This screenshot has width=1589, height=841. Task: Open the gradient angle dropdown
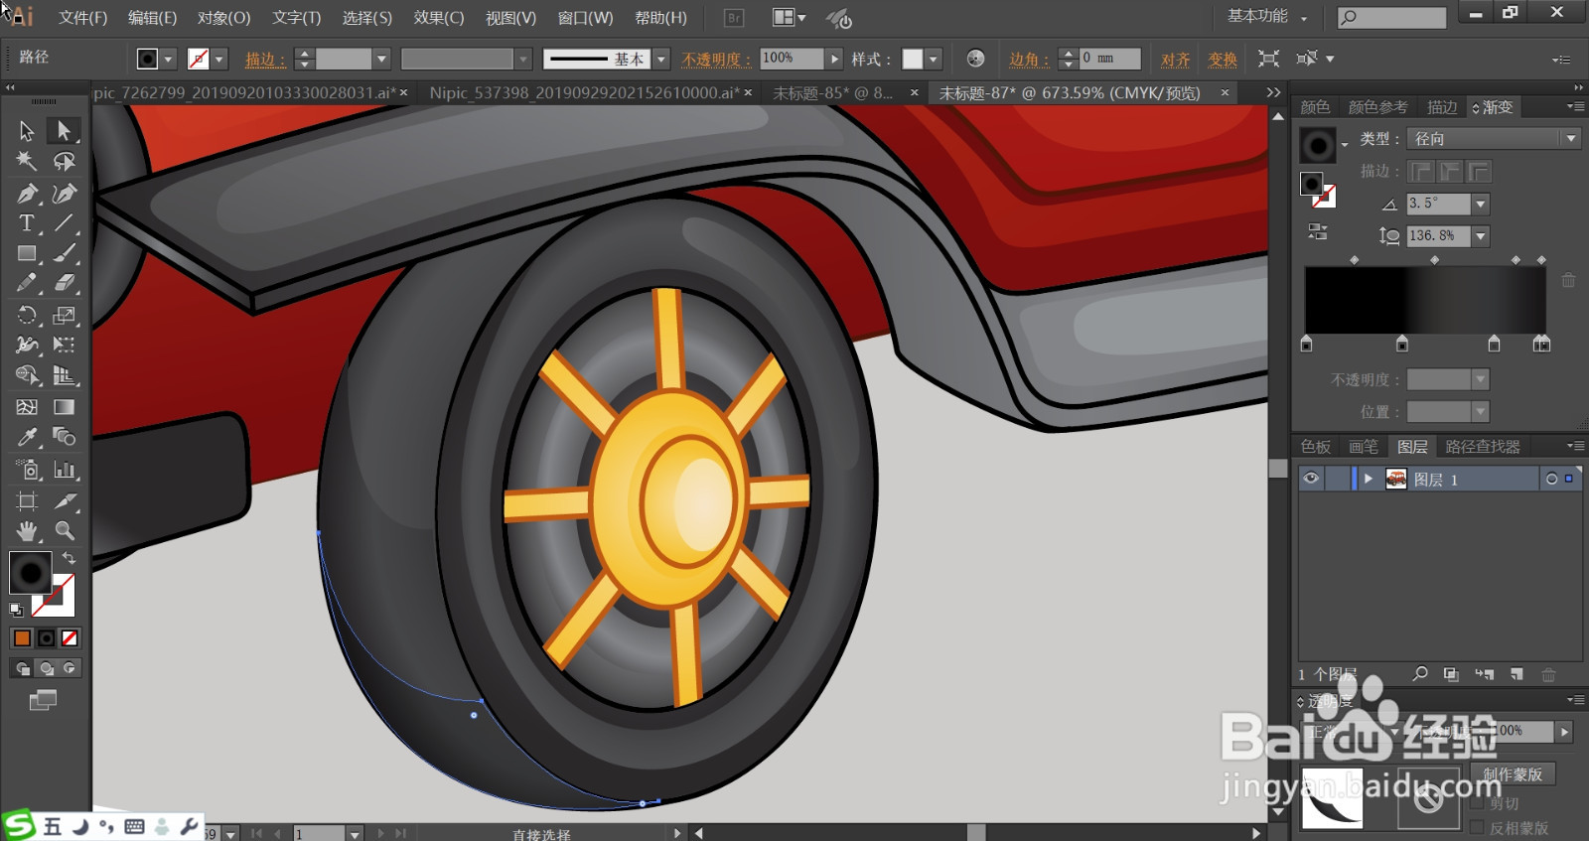[1481, 204]
